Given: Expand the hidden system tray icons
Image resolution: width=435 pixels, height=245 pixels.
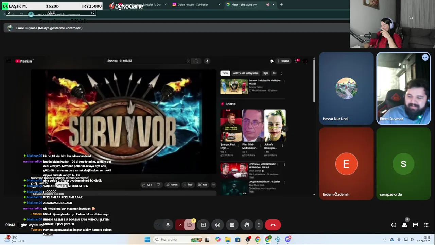Looking at the screenshot, I should coord(384,240).
